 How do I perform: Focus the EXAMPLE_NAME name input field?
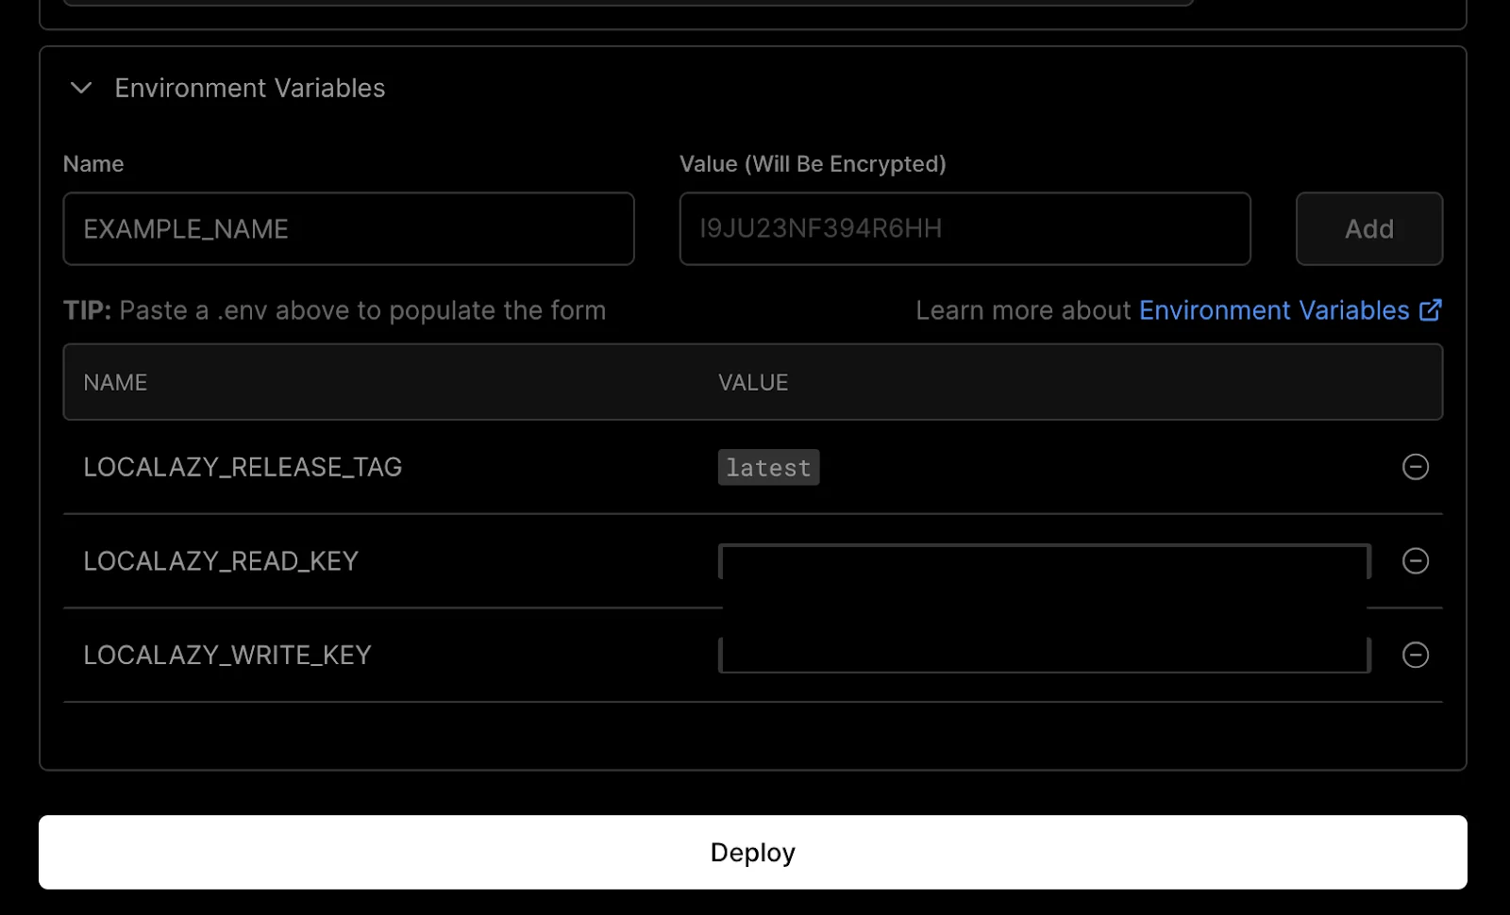(x=348, y=229)
